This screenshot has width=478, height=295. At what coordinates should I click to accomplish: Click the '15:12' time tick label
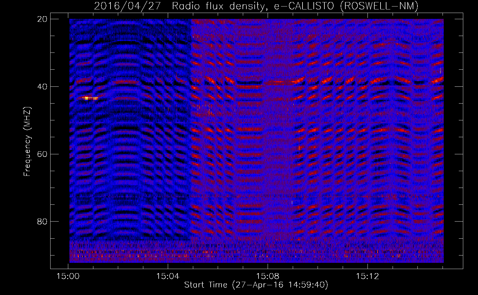tap(367, 276)
